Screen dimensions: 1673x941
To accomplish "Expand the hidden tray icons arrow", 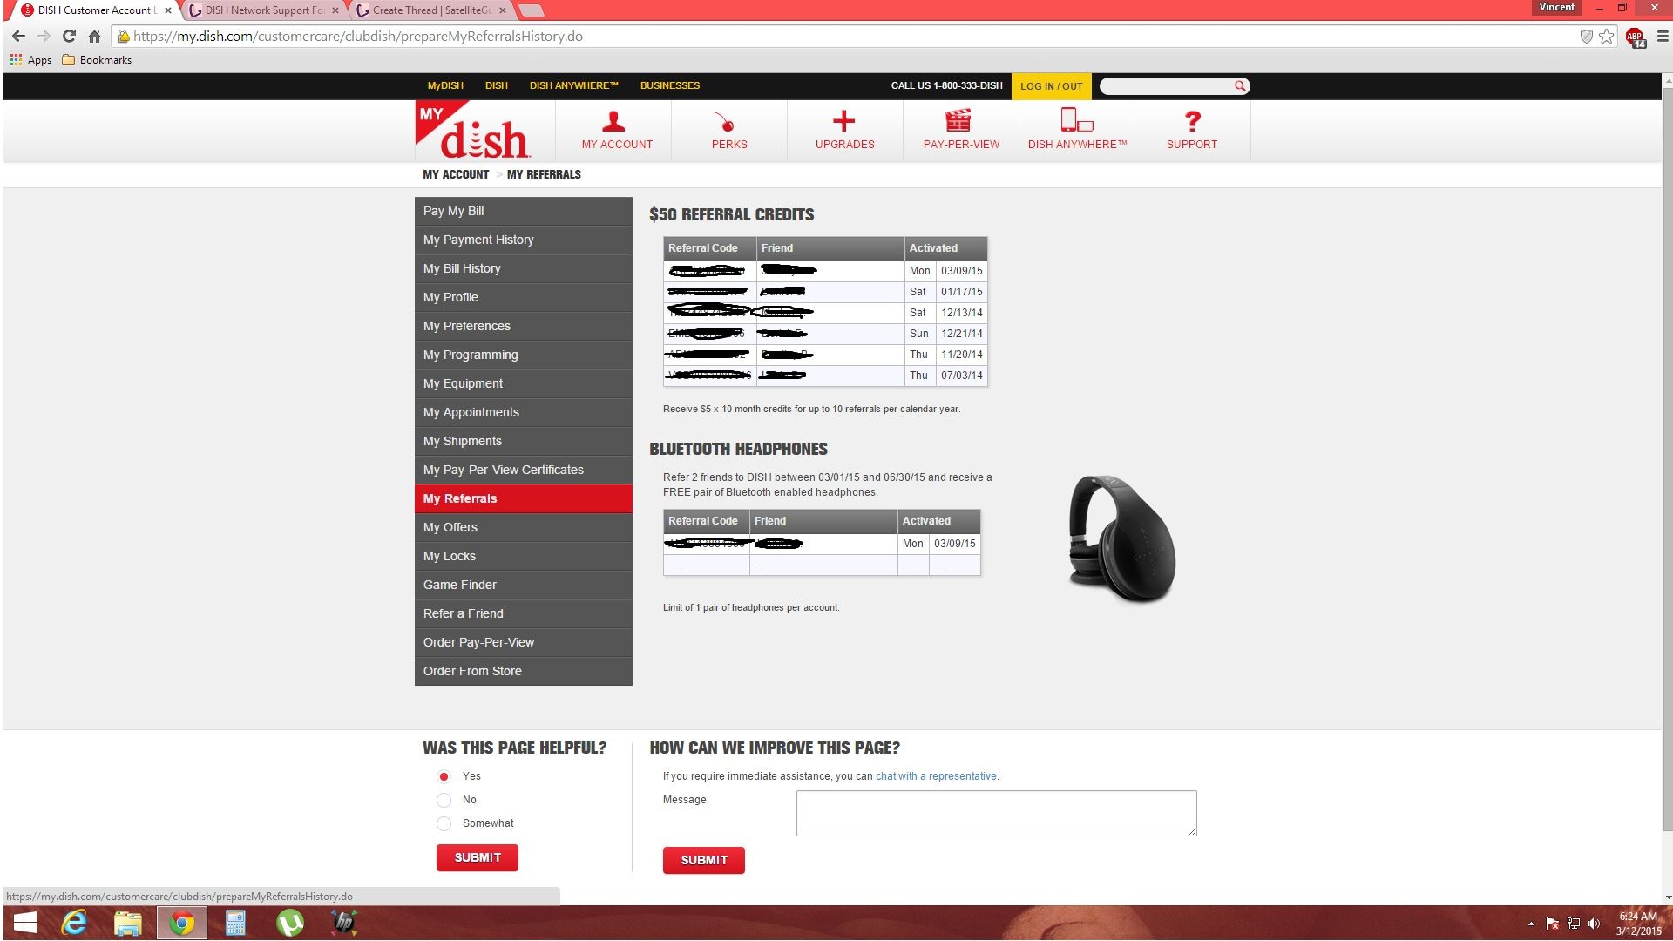I will click(x=1531, y=924).
